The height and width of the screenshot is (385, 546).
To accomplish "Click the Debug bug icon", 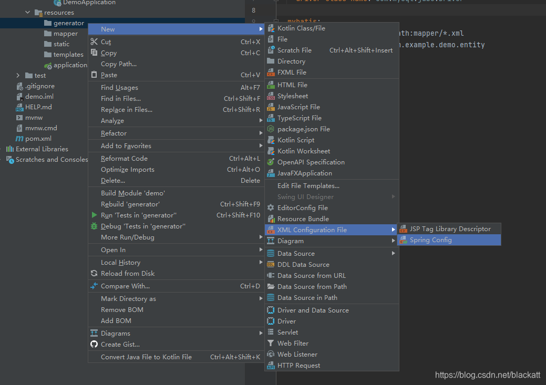I will click(94, 226).
